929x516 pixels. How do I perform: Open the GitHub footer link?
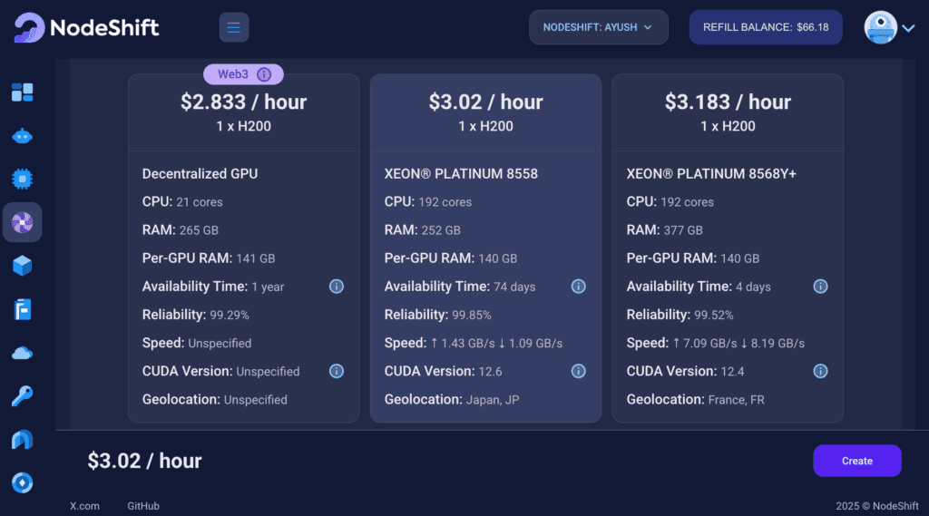tap(143, 506)
